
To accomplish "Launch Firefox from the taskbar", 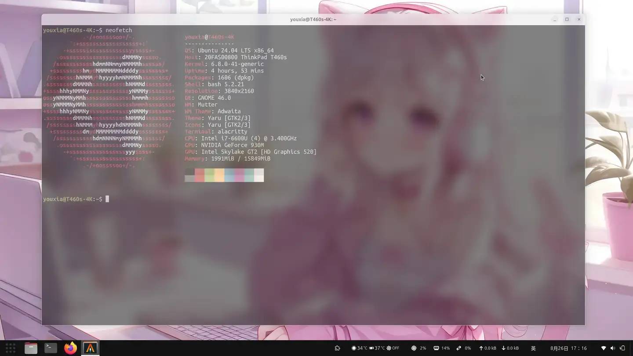I will pos(70,348).
